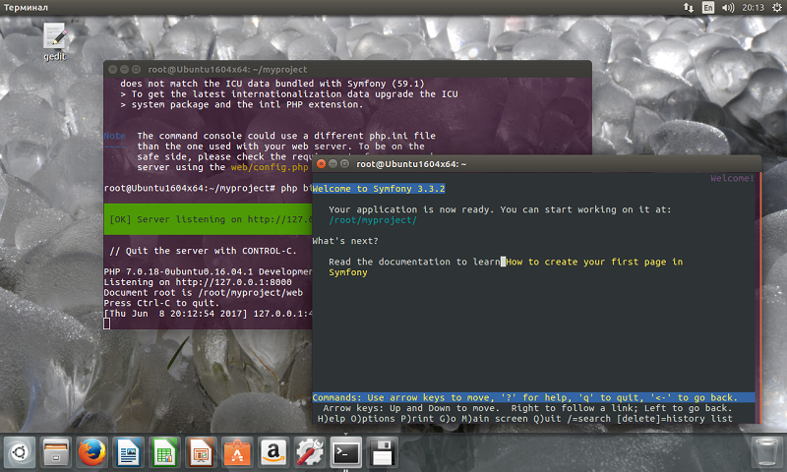Click the floppy disk drive icon
Viewport: 787px width, 472px height.
382,452
